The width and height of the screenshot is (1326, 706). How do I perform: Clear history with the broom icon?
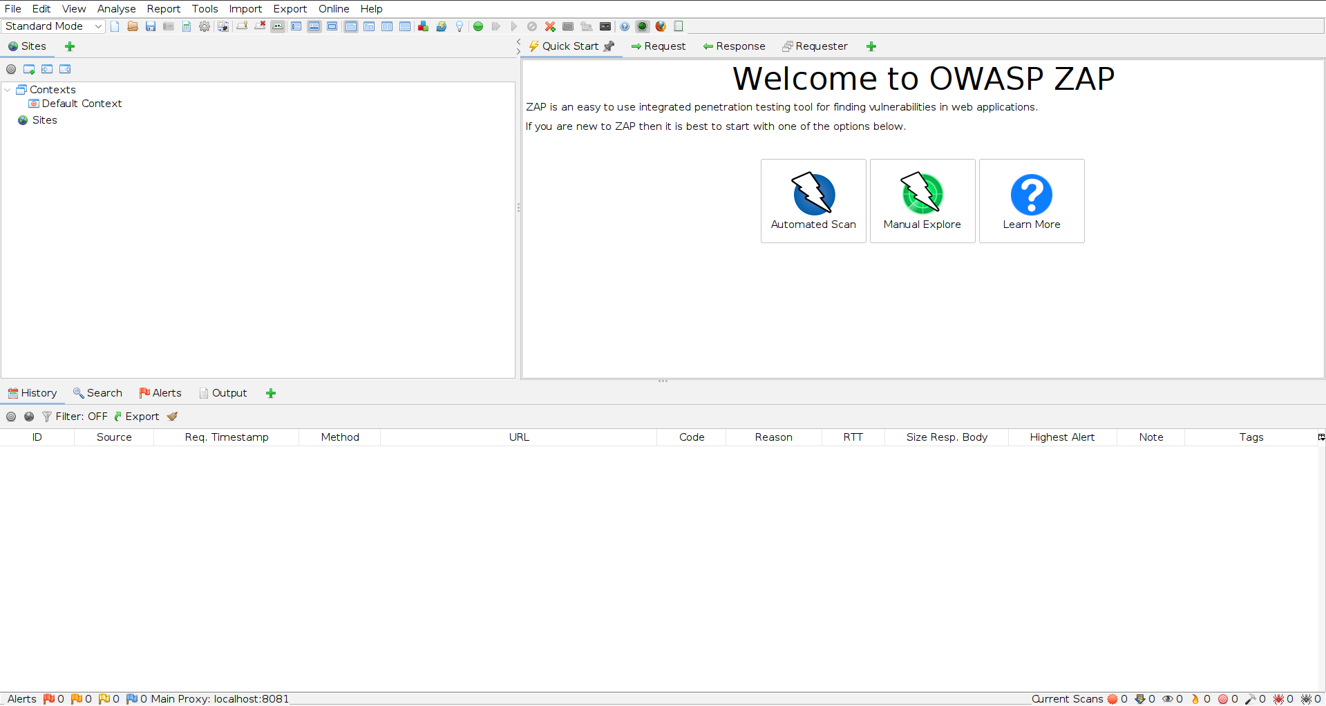(172, 417)
